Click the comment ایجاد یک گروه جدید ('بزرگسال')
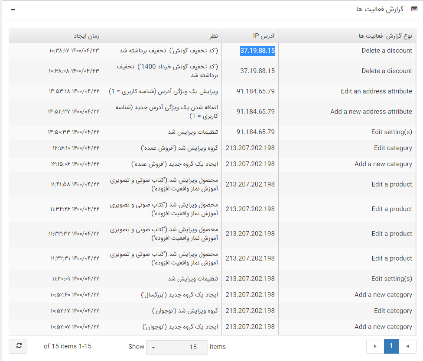 [179, 295]
